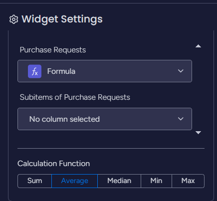Open the No column selected dropdown
217x201 pixels.
[x=105, y=119]
